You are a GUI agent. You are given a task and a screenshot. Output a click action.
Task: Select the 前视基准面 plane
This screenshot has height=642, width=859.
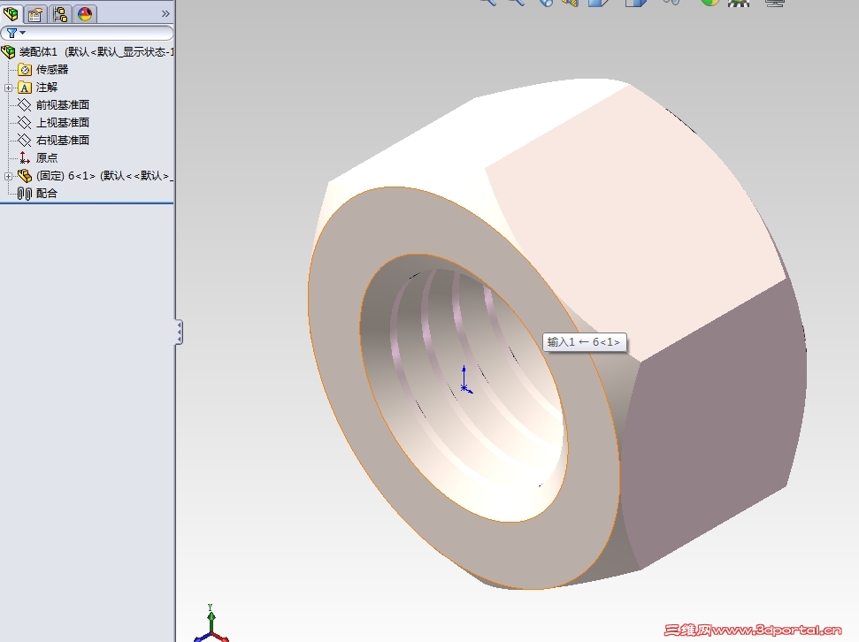pyautogui.click(x=54, y=105)
